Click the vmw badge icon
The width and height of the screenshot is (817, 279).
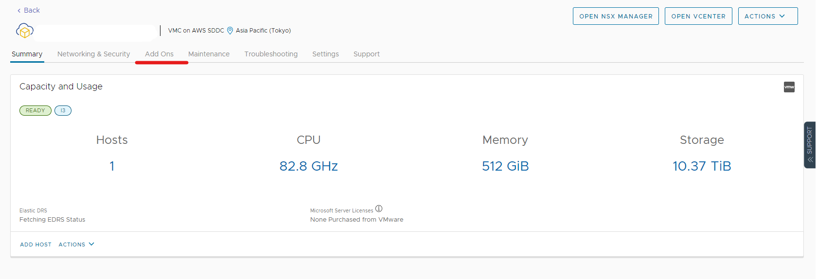click(x=789, y=87)
